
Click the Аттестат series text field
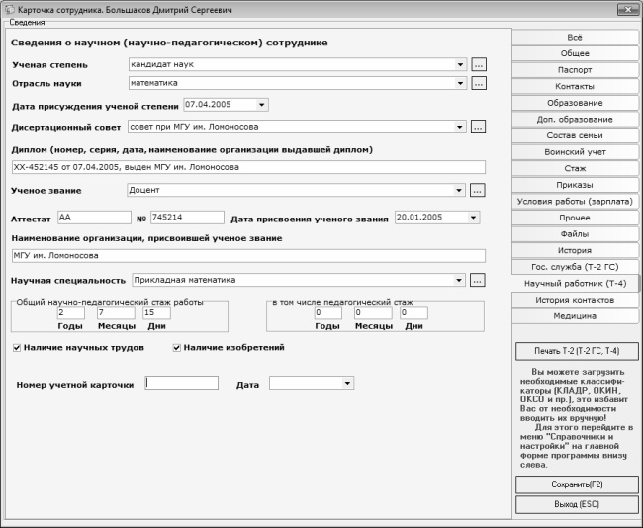(94, 217)
